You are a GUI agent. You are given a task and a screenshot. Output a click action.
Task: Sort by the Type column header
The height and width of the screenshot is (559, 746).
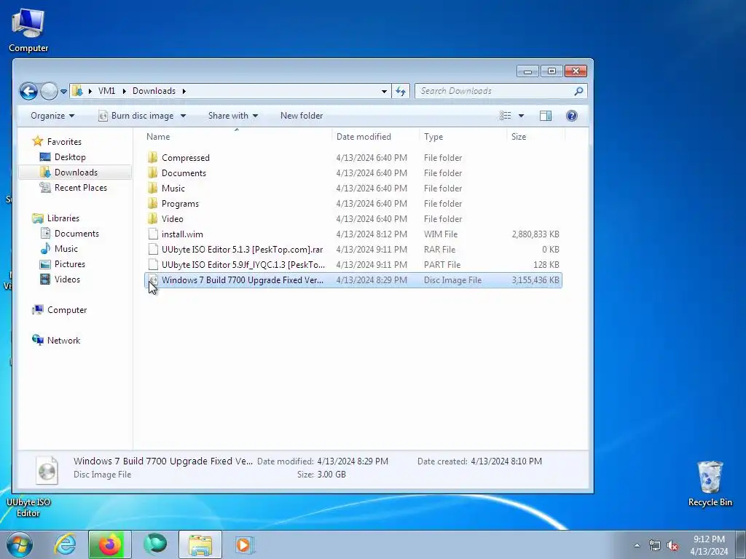[463, 136]
